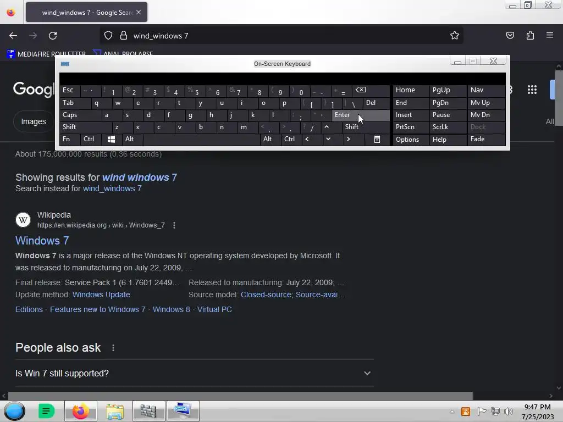Click the context menu key on keyboard
Viewport: 563px width, 422px height.
point(377,139)
